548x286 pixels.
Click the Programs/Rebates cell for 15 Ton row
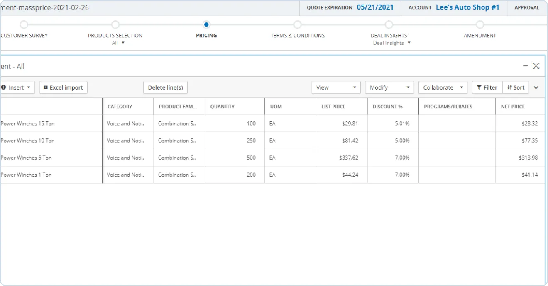[x=457, y=124]
